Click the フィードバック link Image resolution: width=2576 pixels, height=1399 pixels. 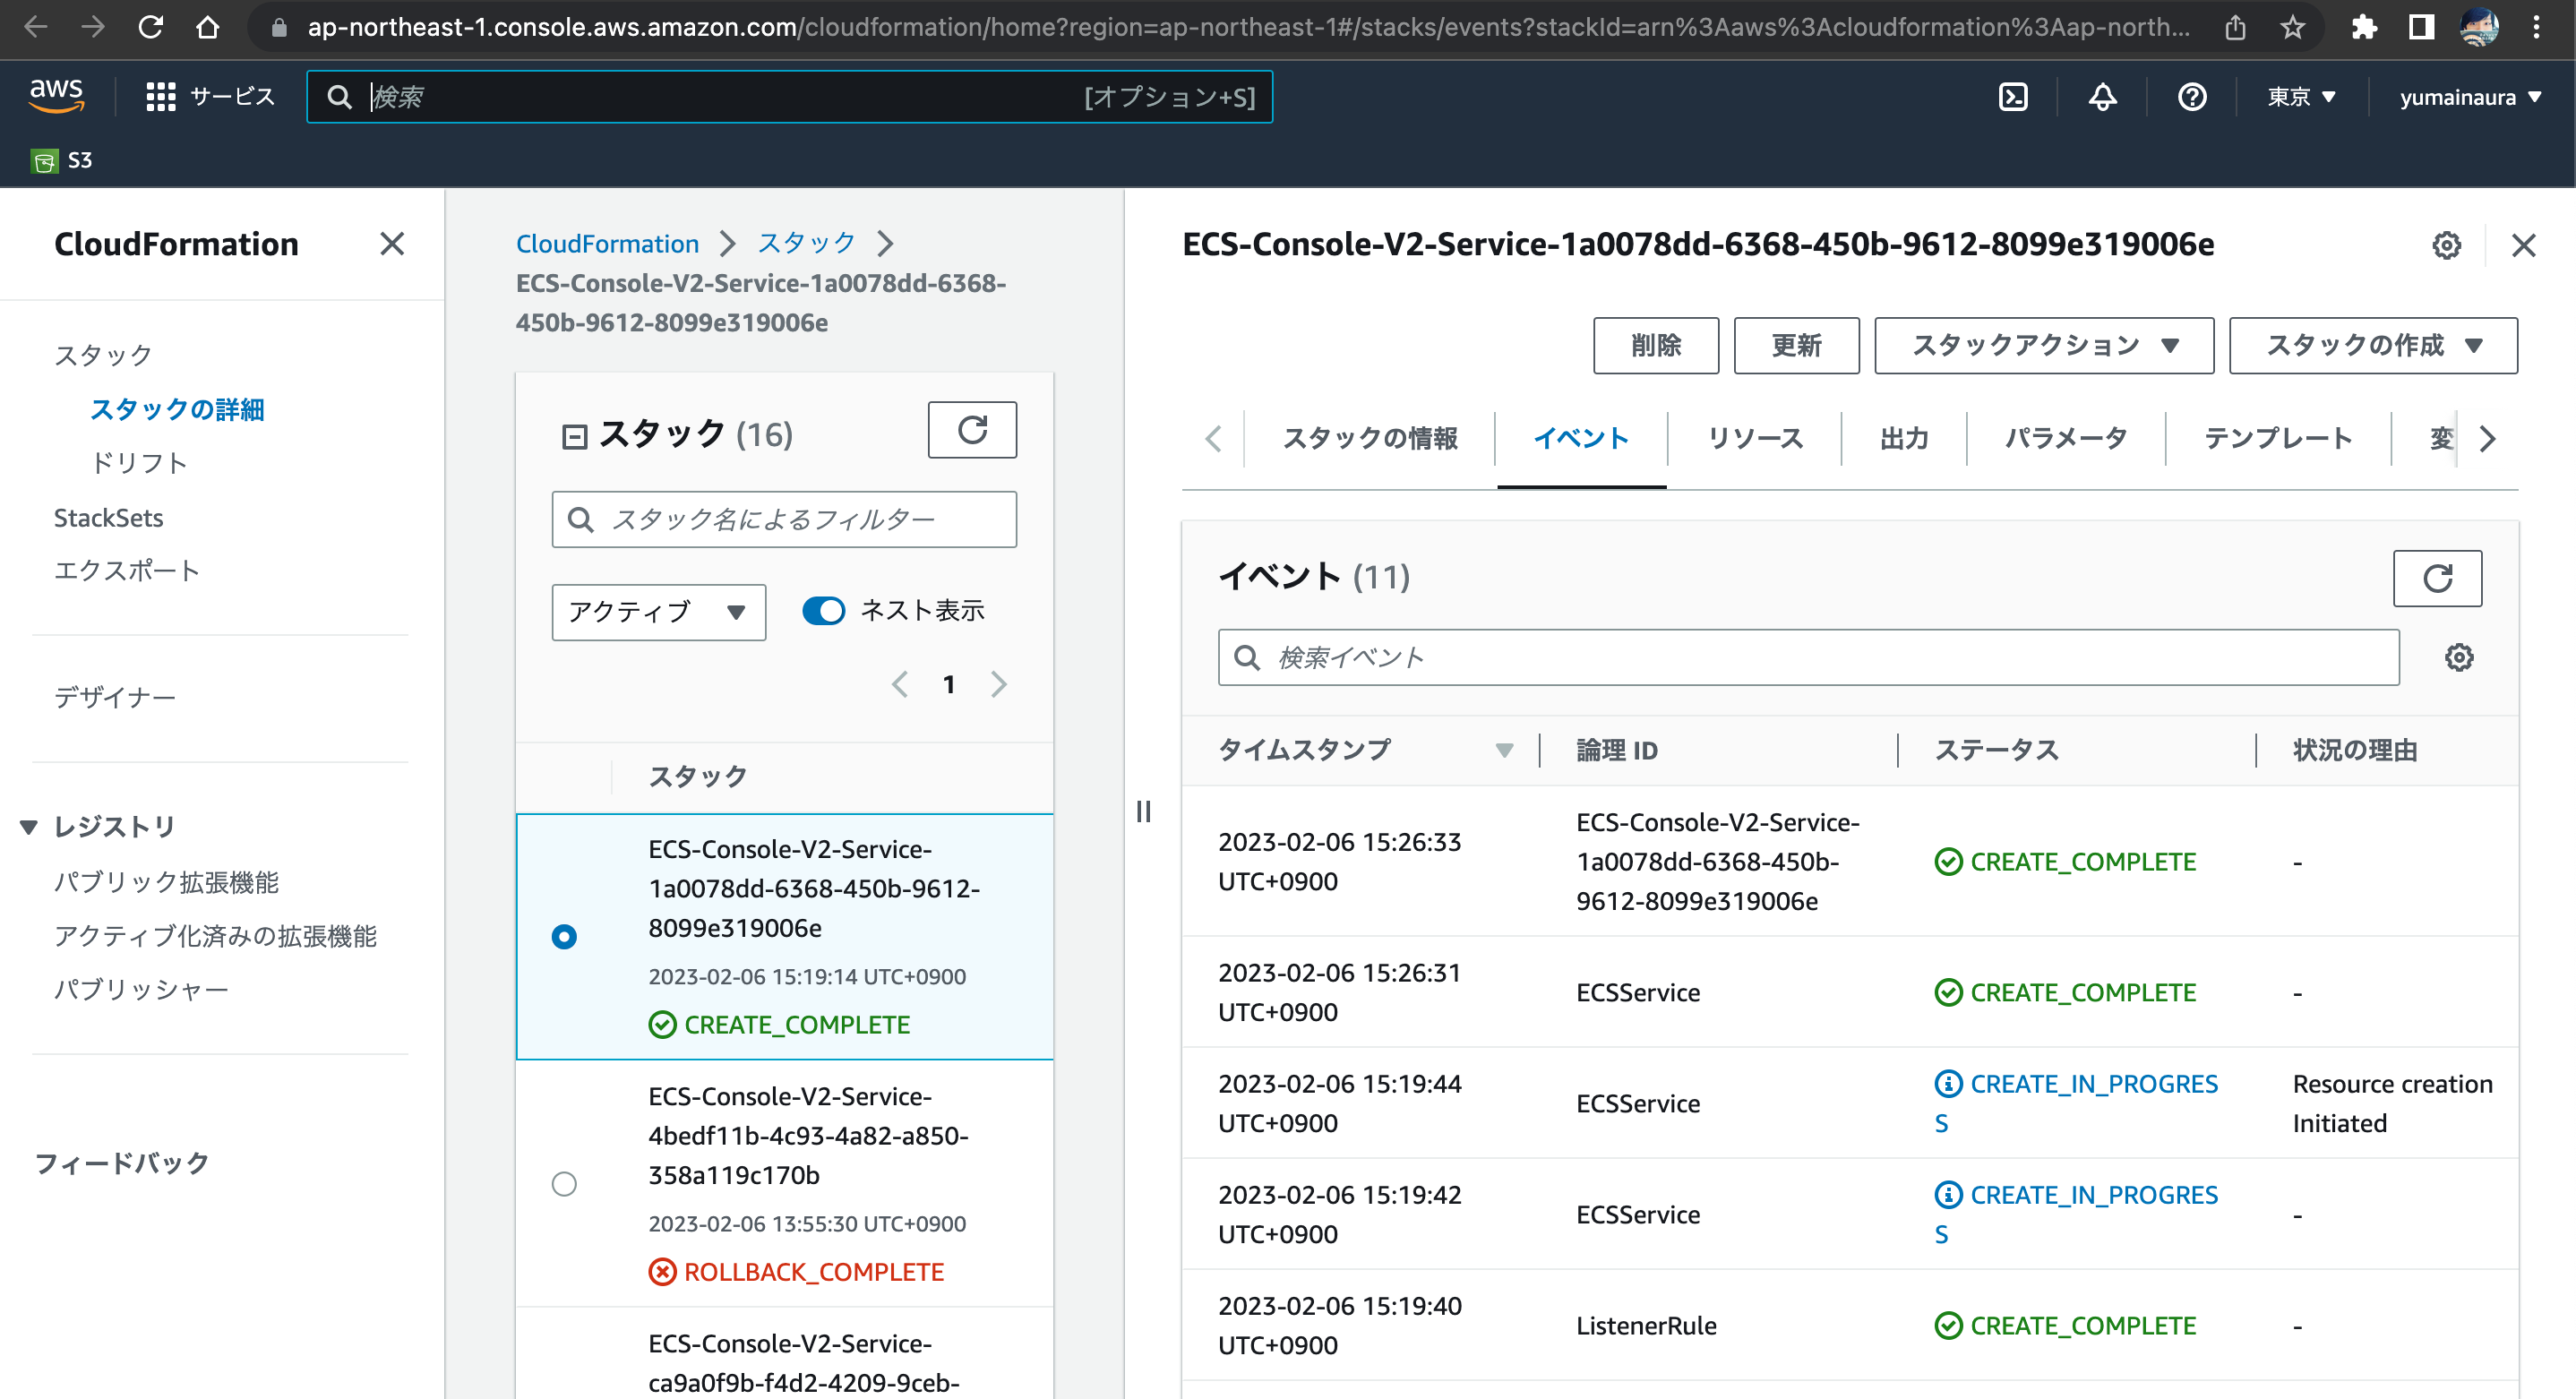[121, 1163]
